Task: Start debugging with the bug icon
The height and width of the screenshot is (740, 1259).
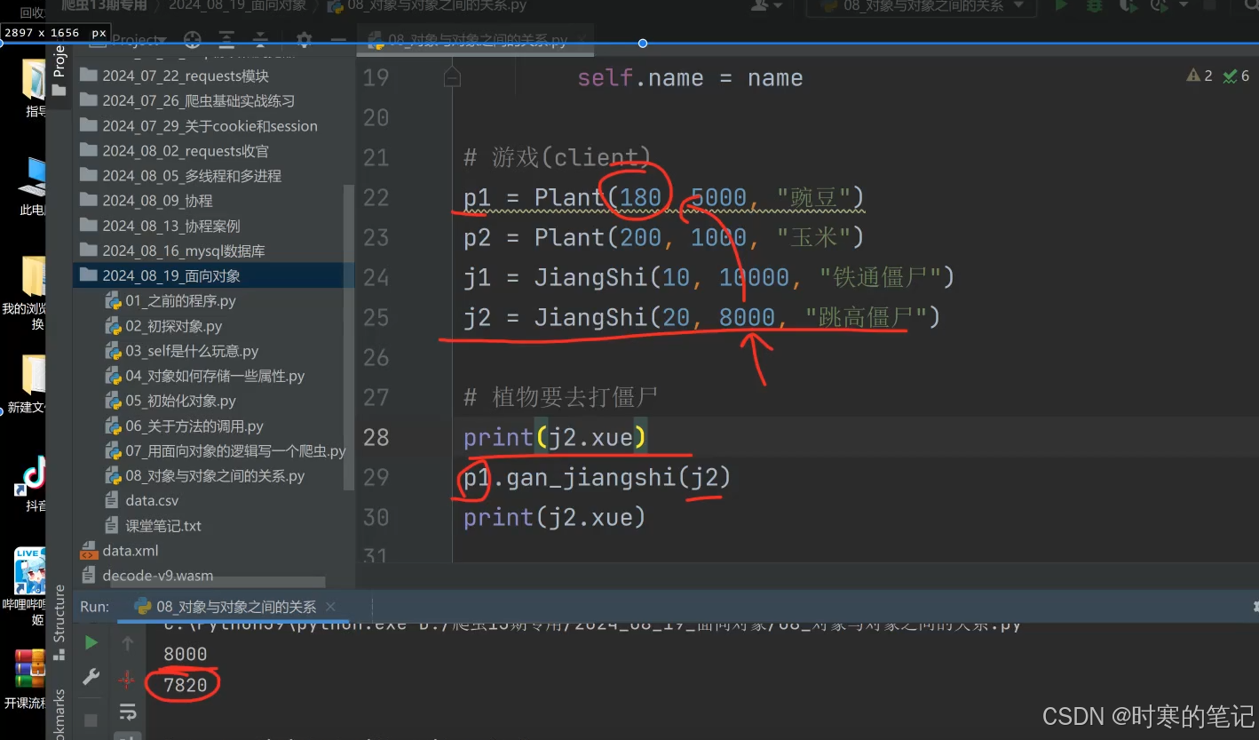Action: click(x=1095, y=6)
